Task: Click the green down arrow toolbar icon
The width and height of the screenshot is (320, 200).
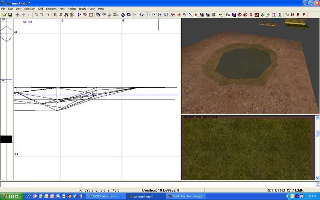Action: [x=262, y=15]
